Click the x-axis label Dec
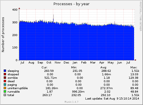Image resolution: width=143 pixels, height=105 pixels. coord(66,63)
